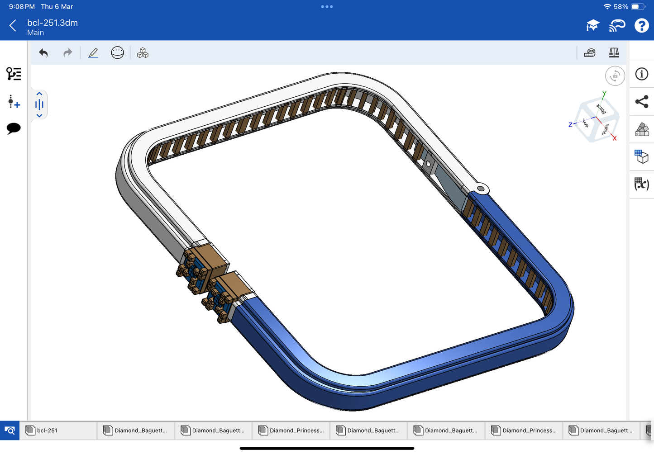
Task: Open the comments speech bubble
Action: click(x=14, y=128)
